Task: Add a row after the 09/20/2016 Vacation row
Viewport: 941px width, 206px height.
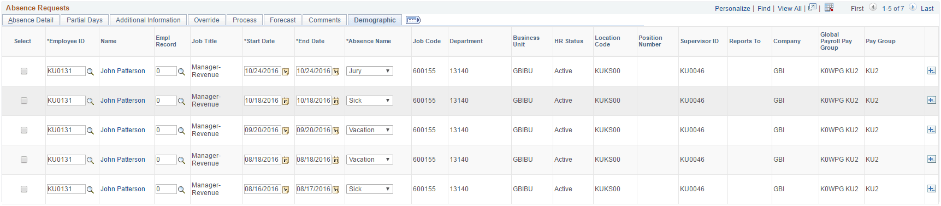Action: pyautogui.click(x=932, y=130)
